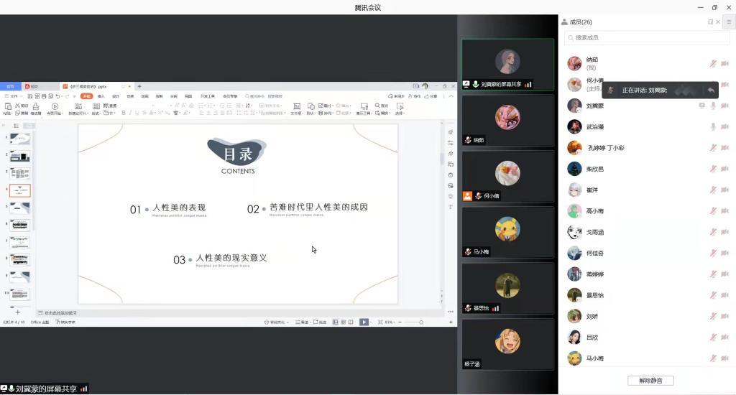This screenshot has height=395, width=736.
Task: Select 马小梅's Pikachu video tile
Action: tap(507, 232)
